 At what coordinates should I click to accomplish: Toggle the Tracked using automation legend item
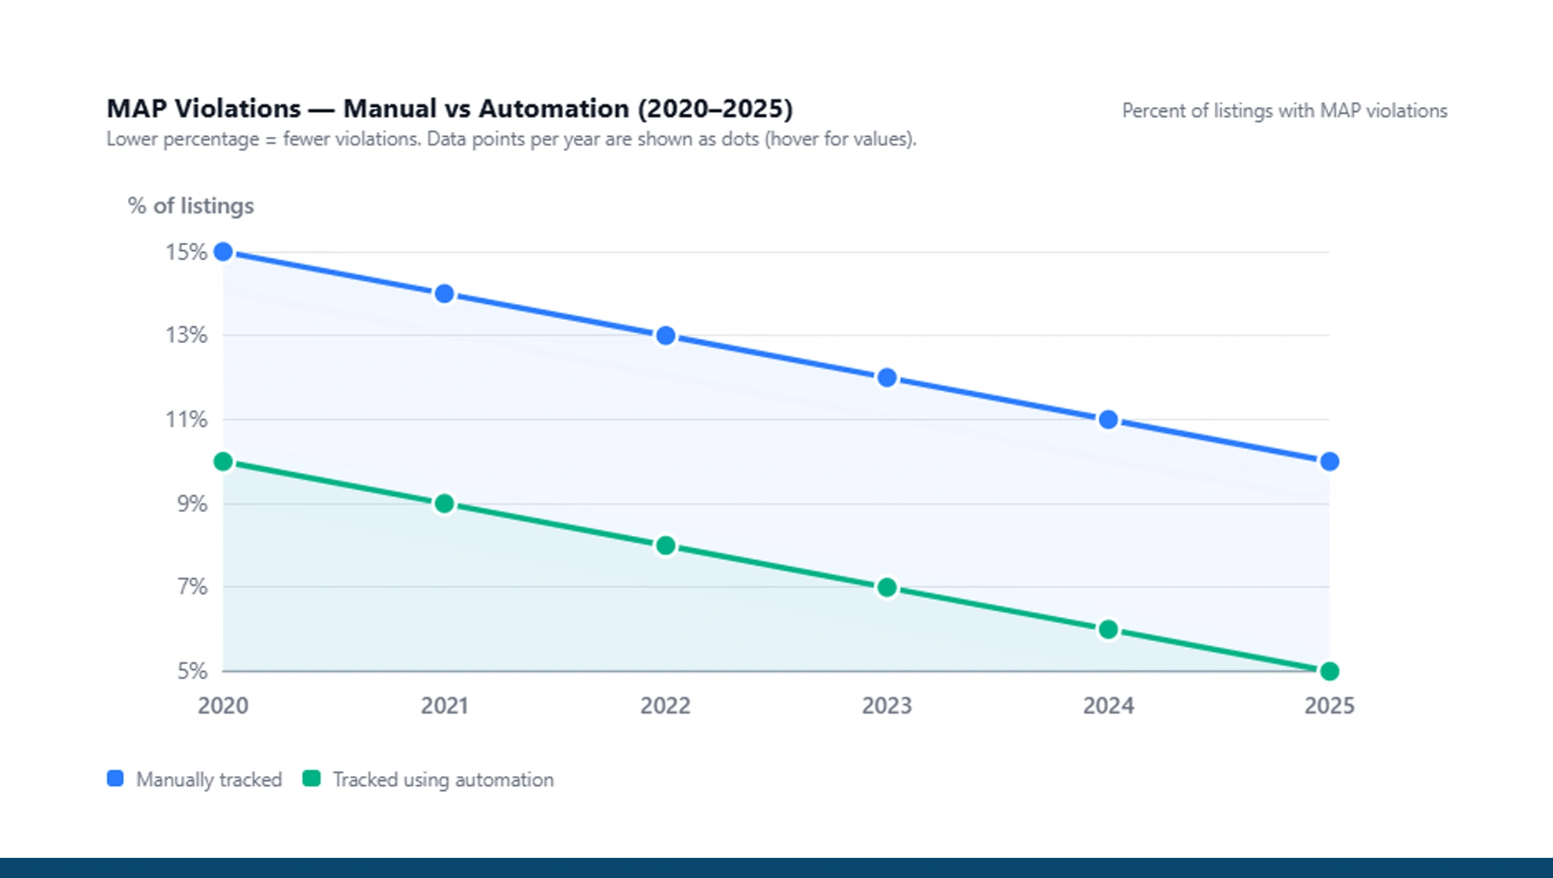pos(443,780)
